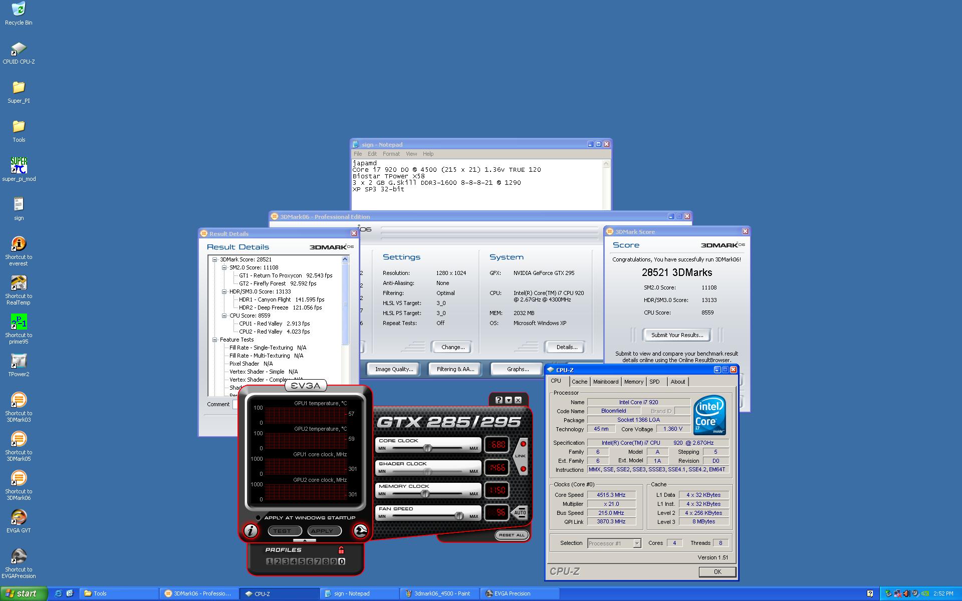The width and height of the screenshot is (962, 601).
Task: Launch Shortcut to 3DMark06 icon
Action: point(19,485)
